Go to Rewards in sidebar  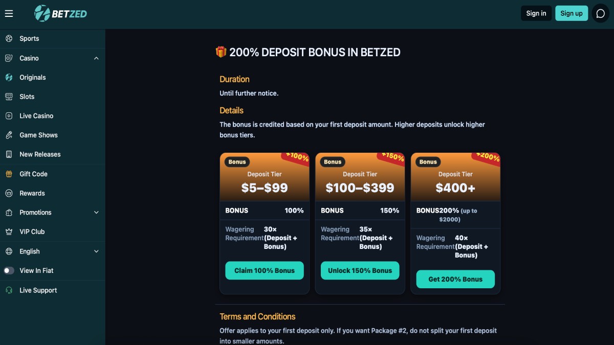[x=32, y=193]
